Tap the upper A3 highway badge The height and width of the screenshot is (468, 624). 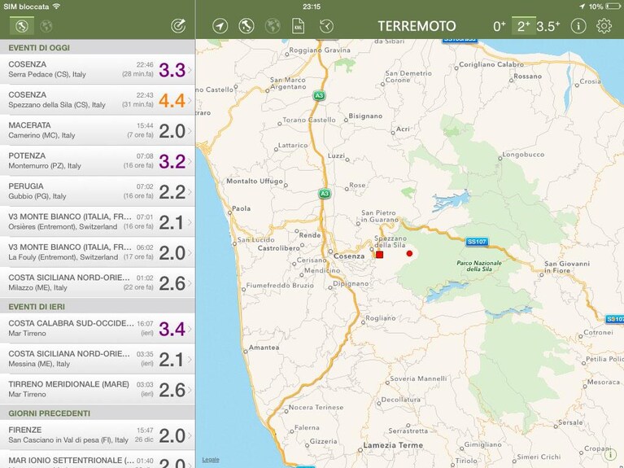point(319,95)
